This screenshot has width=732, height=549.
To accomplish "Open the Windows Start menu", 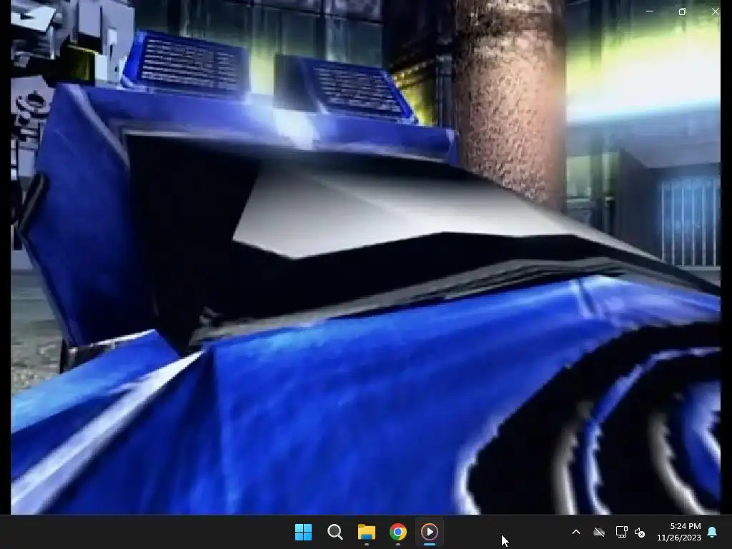I will [303, 532].
